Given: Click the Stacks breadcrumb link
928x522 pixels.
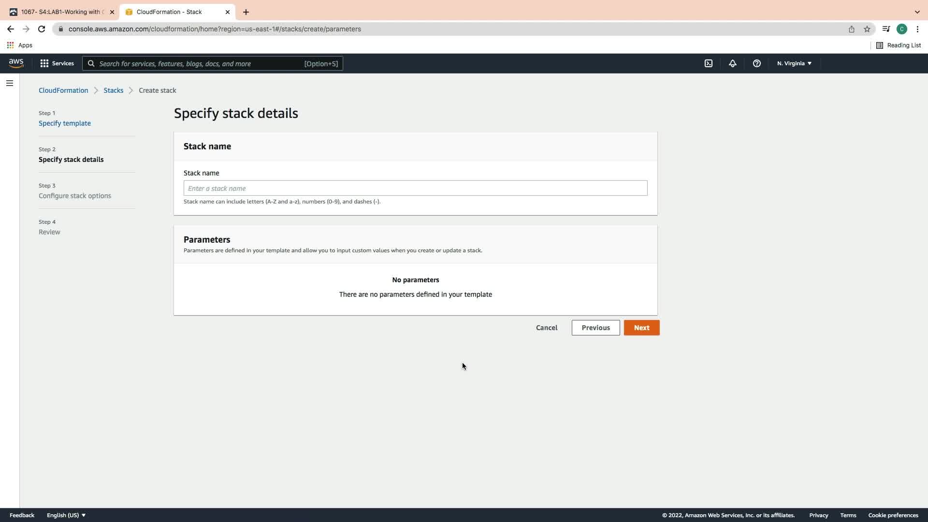Looking at the screenshot, I should pyautogui.click(x=113, y=90).
